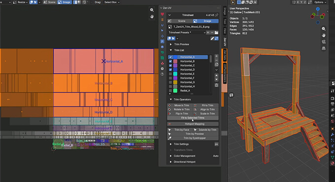Add a trimsheet preset with the plus icon
This screenshot has width=335, height=182.
click(208, 33)
